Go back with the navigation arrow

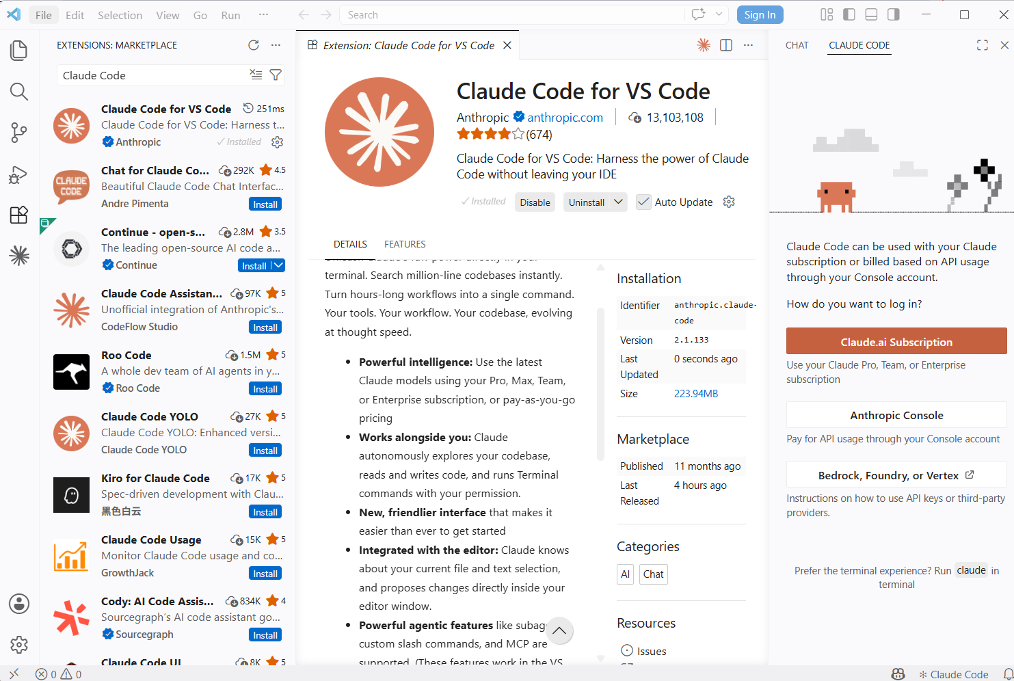(x=304, y=14)
